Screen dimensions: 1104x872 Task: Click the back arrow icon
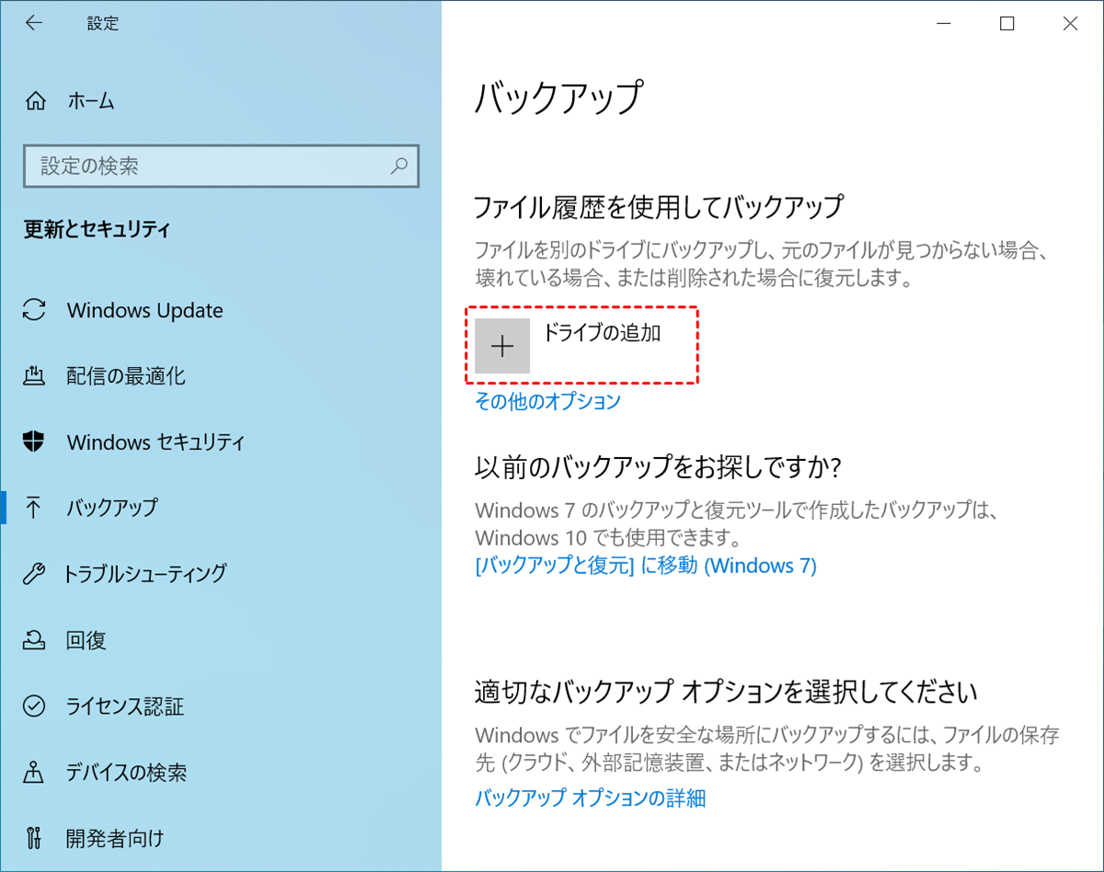34,24
